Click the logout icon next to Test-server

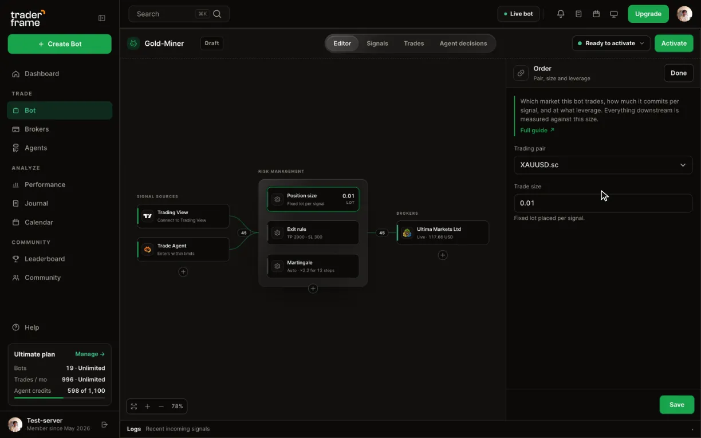[x=104, y=424]
